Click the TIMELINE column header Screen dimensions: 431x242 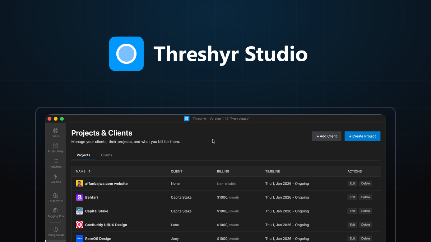tap(273, 171)
